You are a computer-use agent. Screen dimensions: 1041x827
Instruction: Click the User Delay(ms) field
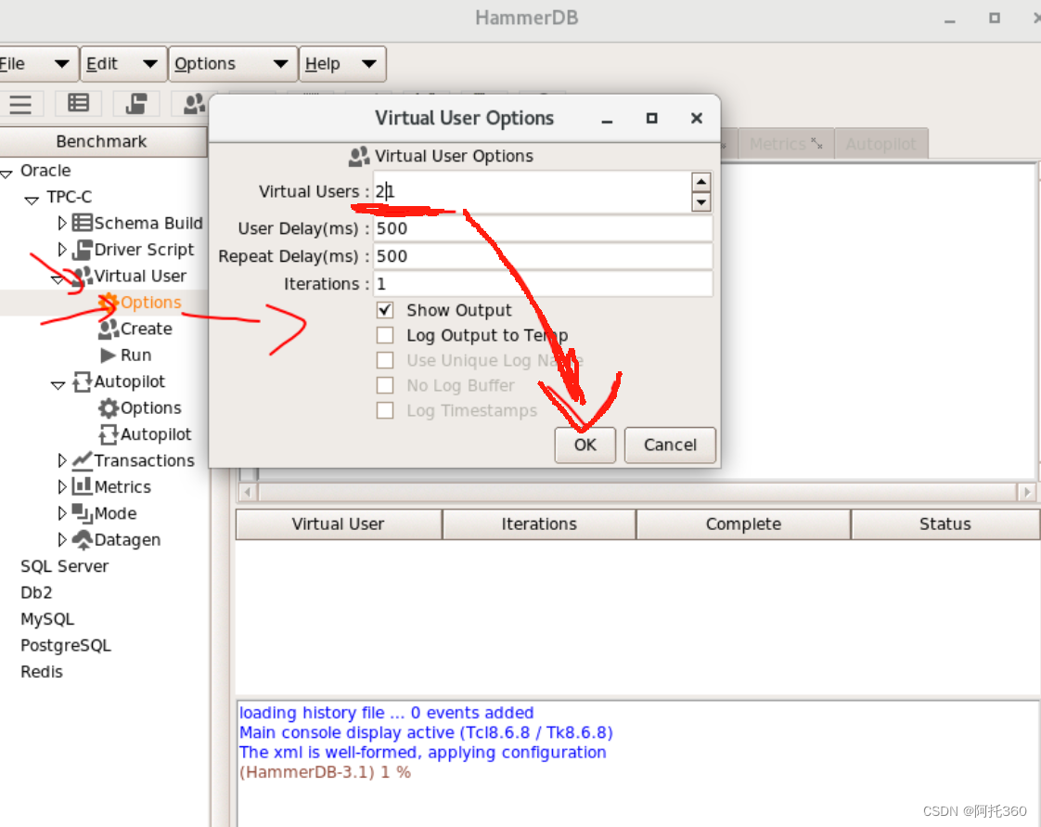[x=543, y=228]
